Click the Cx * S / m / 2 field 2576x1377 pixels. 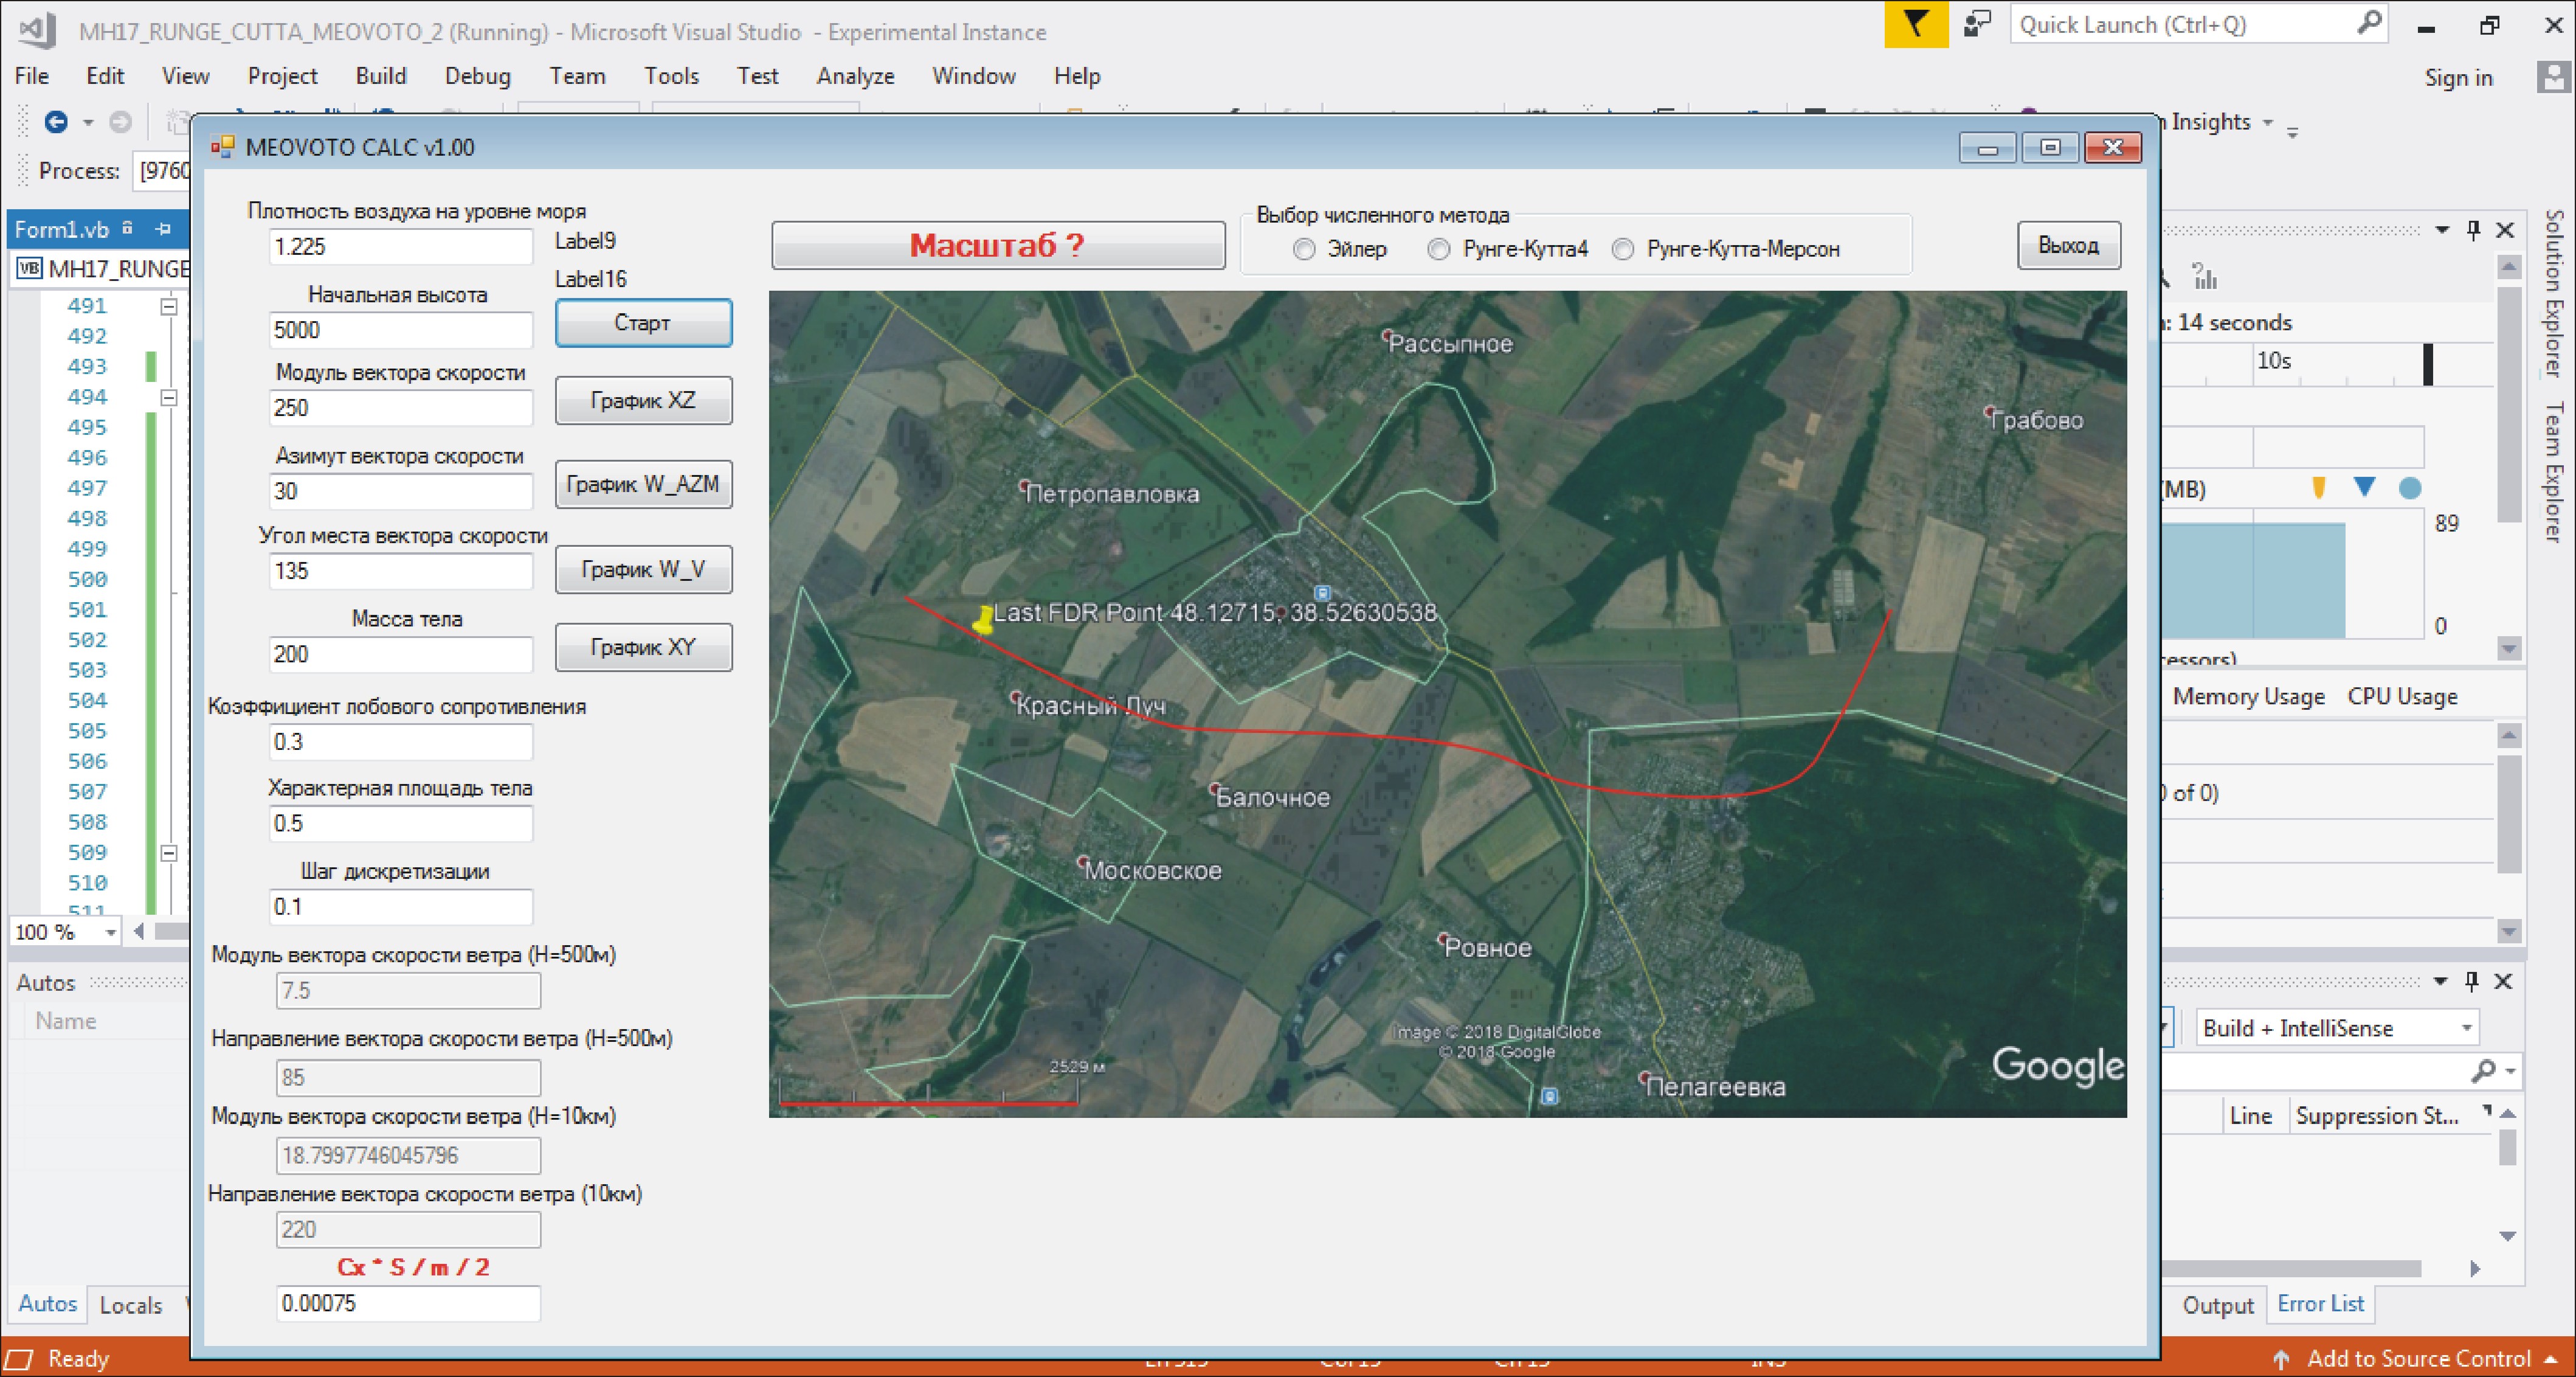[408, 1303]
